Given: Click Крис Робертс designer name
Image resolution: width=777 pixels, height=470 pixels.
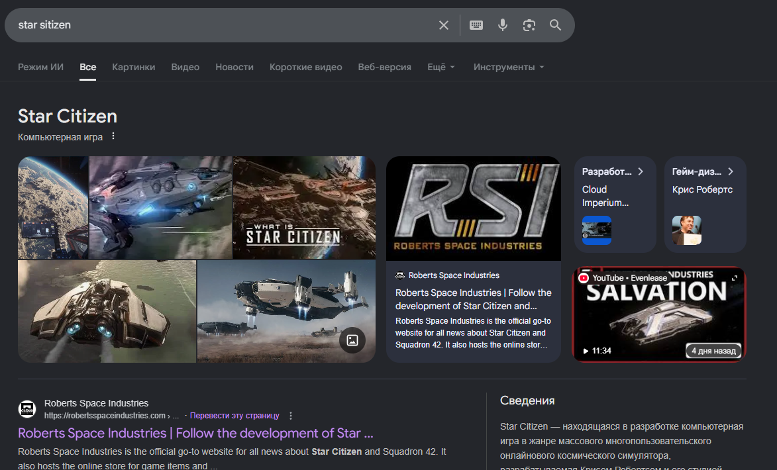Looking at the screenshot, I should coord(702,190).
